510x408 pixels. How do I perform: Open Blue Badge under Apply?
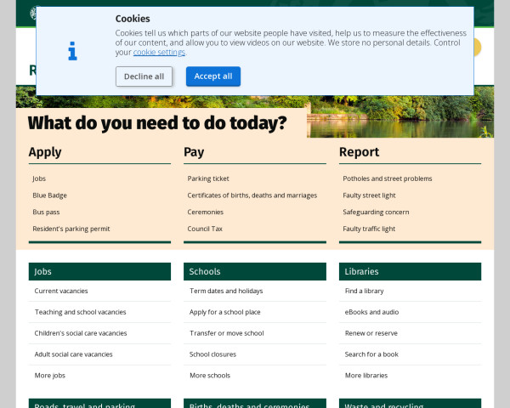point(49,195)
